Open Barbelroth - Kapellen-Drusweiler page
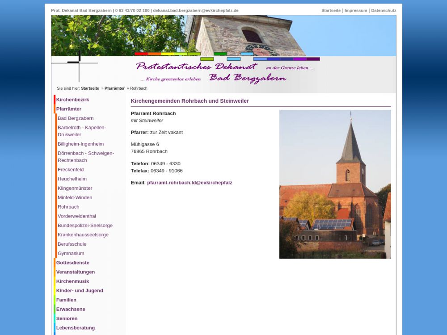Image resolution: width=447 pixels, height=335 pixels. tap(82, 131)
